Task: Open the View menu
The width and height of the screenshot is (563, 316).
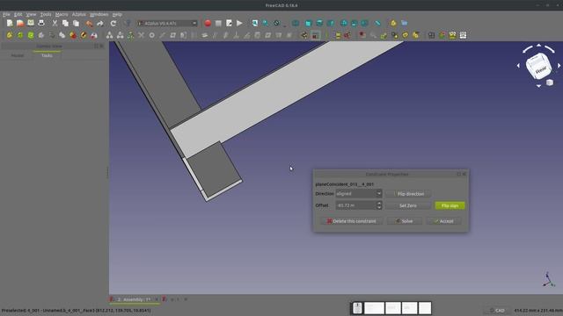Action: point(31,14)
